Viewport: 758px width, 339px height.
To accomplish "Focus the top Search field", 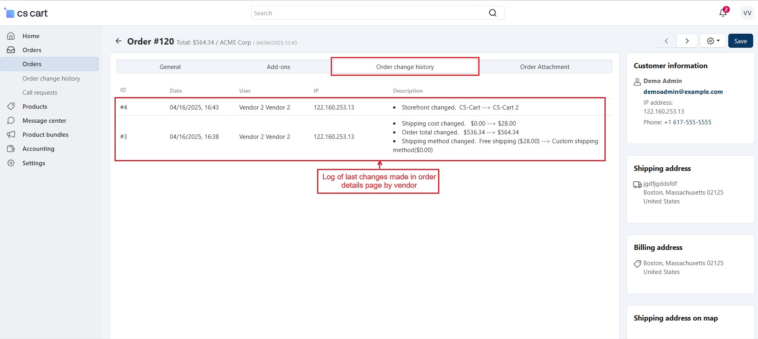I will pos(368,13).
